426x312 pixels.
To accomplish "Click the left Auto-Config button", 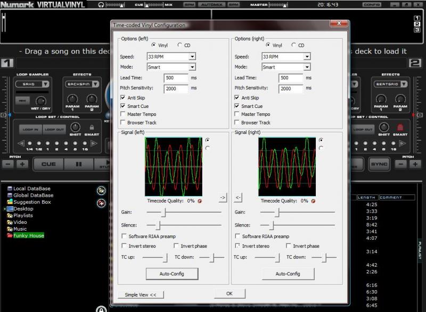I will tap(172, 274).
